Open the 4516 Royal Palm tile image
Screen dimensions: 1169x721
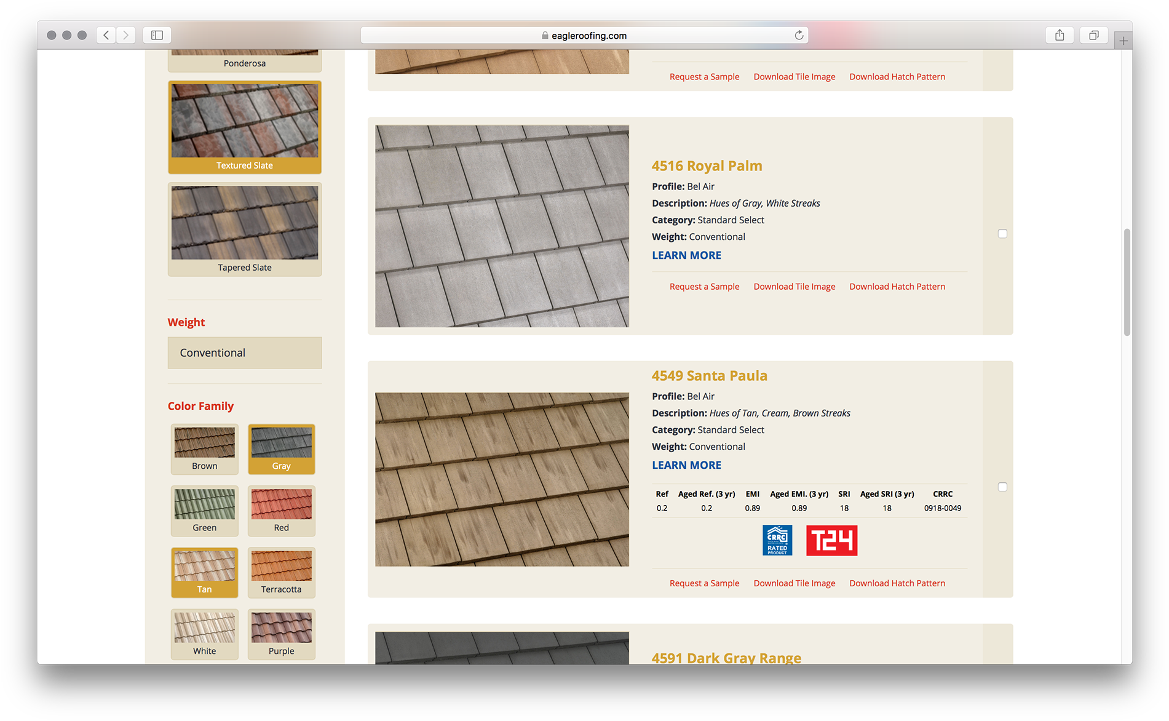pyautogui.click(x=502, y=226)
